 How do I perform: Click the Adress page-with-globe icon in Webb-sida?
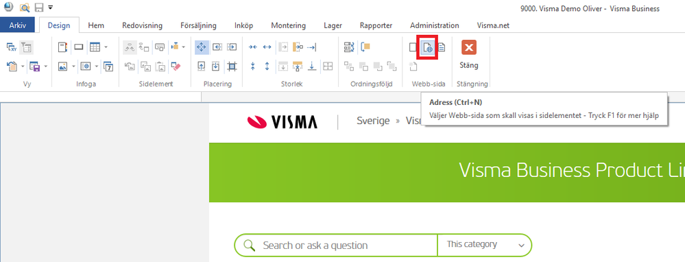pyautogui.click(x=427, y=47)
